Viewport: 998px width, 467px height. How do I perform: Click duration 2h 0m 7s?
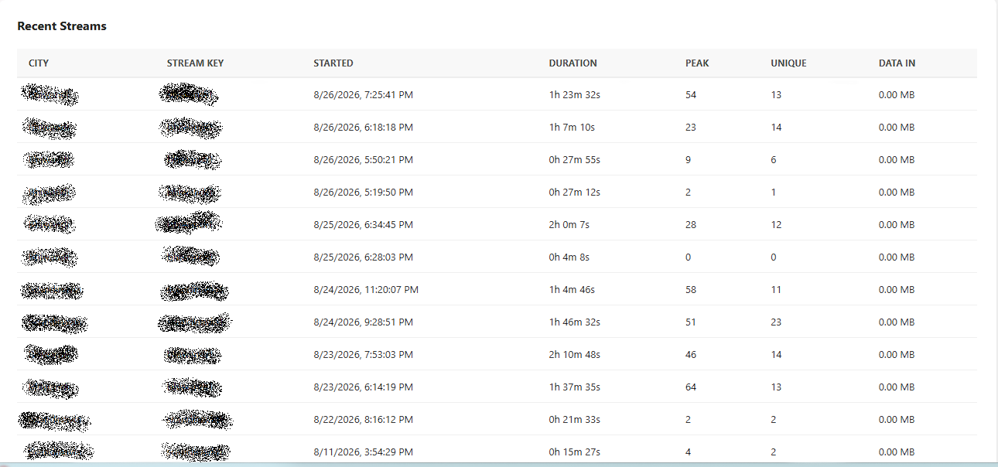coord(569,225)
